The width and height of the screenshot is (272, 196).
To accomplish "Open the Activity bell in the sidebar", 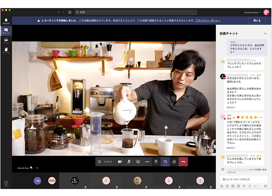I will (x=6, y=21).
